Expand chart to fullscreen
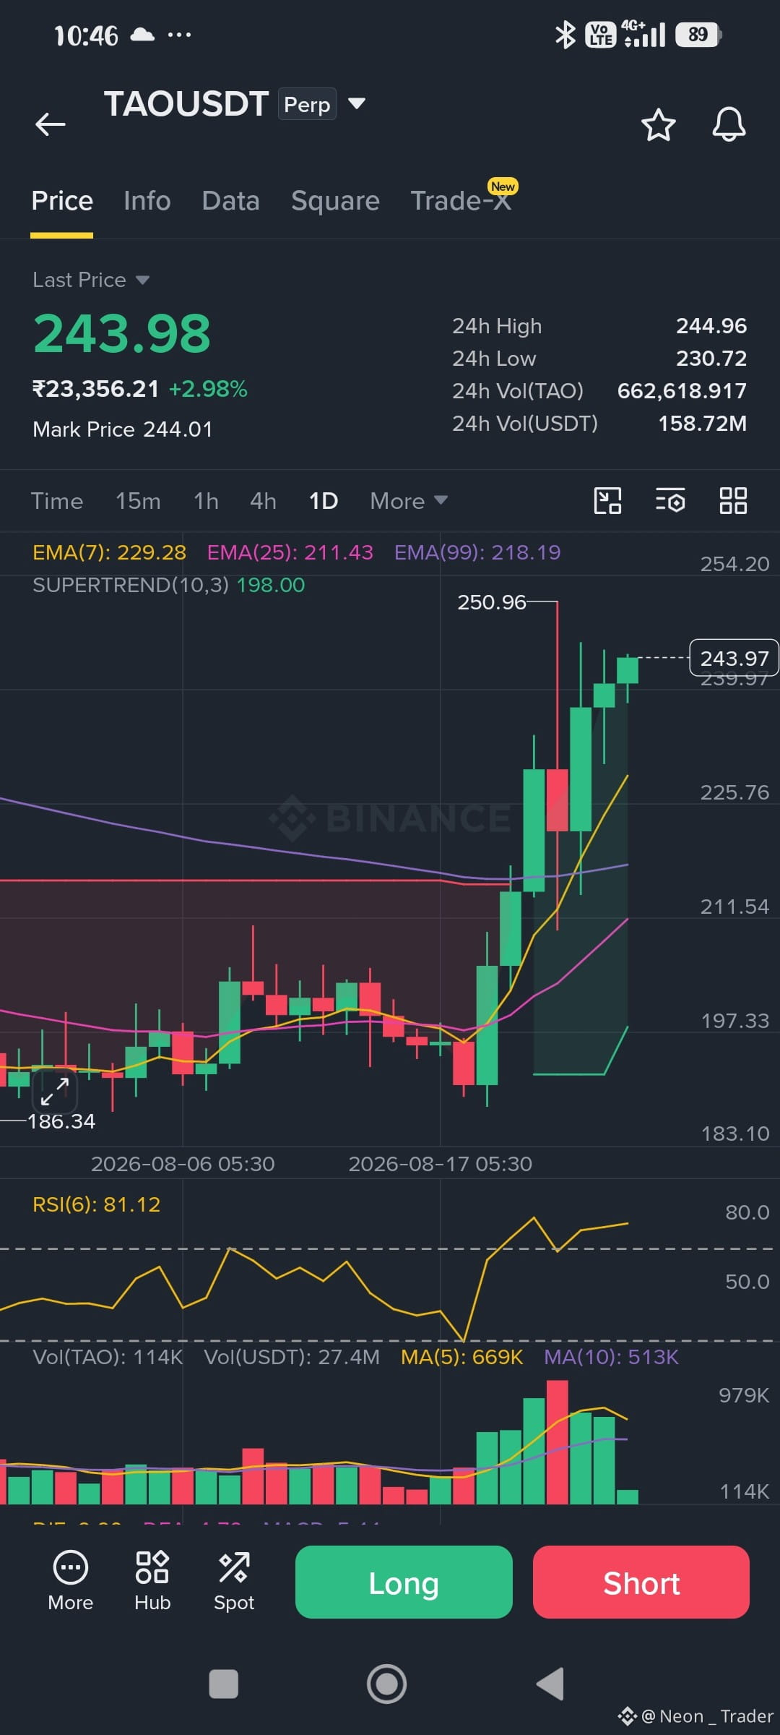The width and height of the screenshot is (780, 1735). click(55, 1091)
